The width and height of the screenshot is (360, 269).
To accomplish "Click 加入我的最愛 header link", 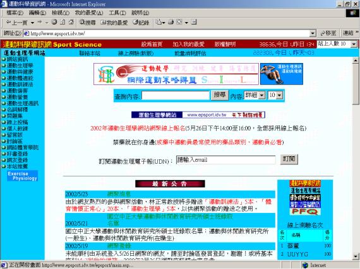I will tap(188, 44).
